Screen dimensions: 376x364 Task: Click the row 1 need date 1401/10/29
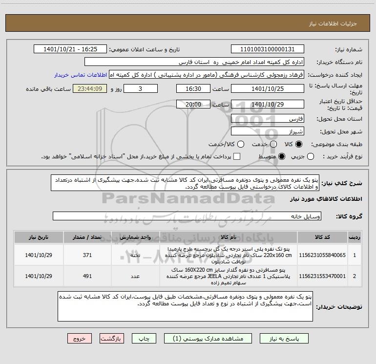(39, 255)
